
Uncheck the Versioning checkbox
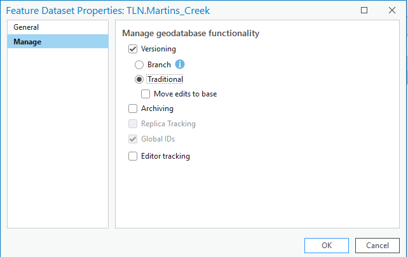[x=133, y=49]
